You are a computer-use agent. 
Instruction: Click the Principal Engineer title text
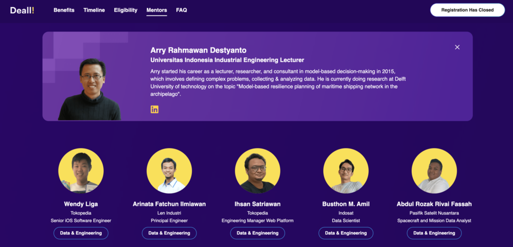[x=169, y=220]
